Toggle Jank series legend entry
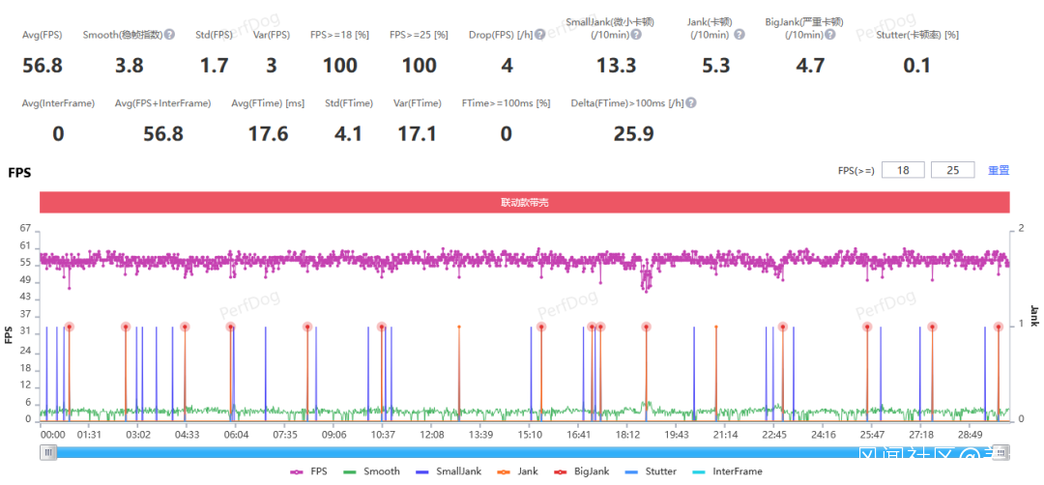Viewport: 1044px width, 485px height. click(x=518, y=471)
